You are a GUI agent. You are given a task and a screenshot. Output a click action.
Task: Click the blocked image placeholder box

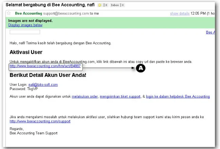25,32
